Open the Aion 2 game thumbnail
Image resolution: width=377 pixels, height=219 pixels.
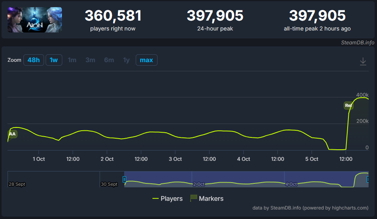coord(35,20)
